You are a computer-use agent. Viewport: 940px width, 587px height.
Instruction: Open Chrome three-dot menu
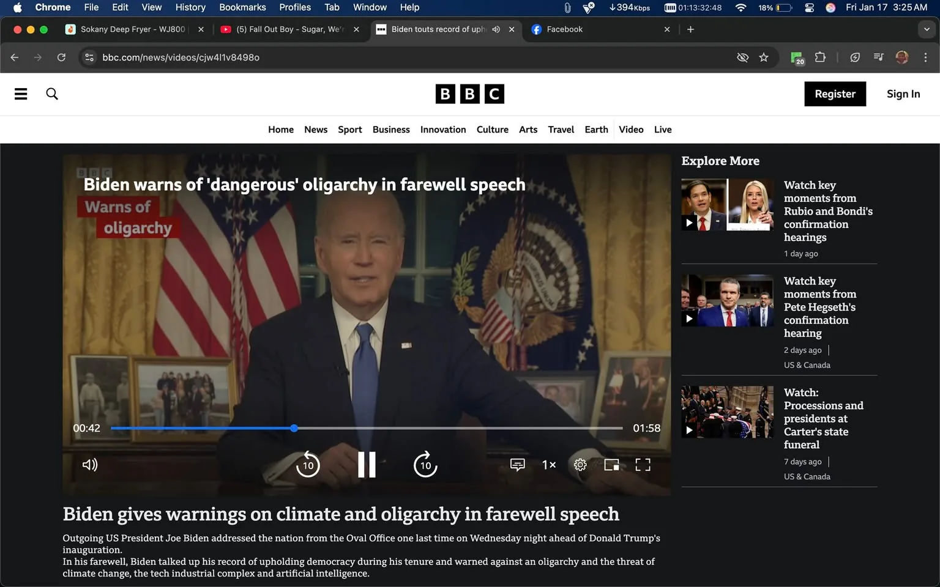point(925,57)
